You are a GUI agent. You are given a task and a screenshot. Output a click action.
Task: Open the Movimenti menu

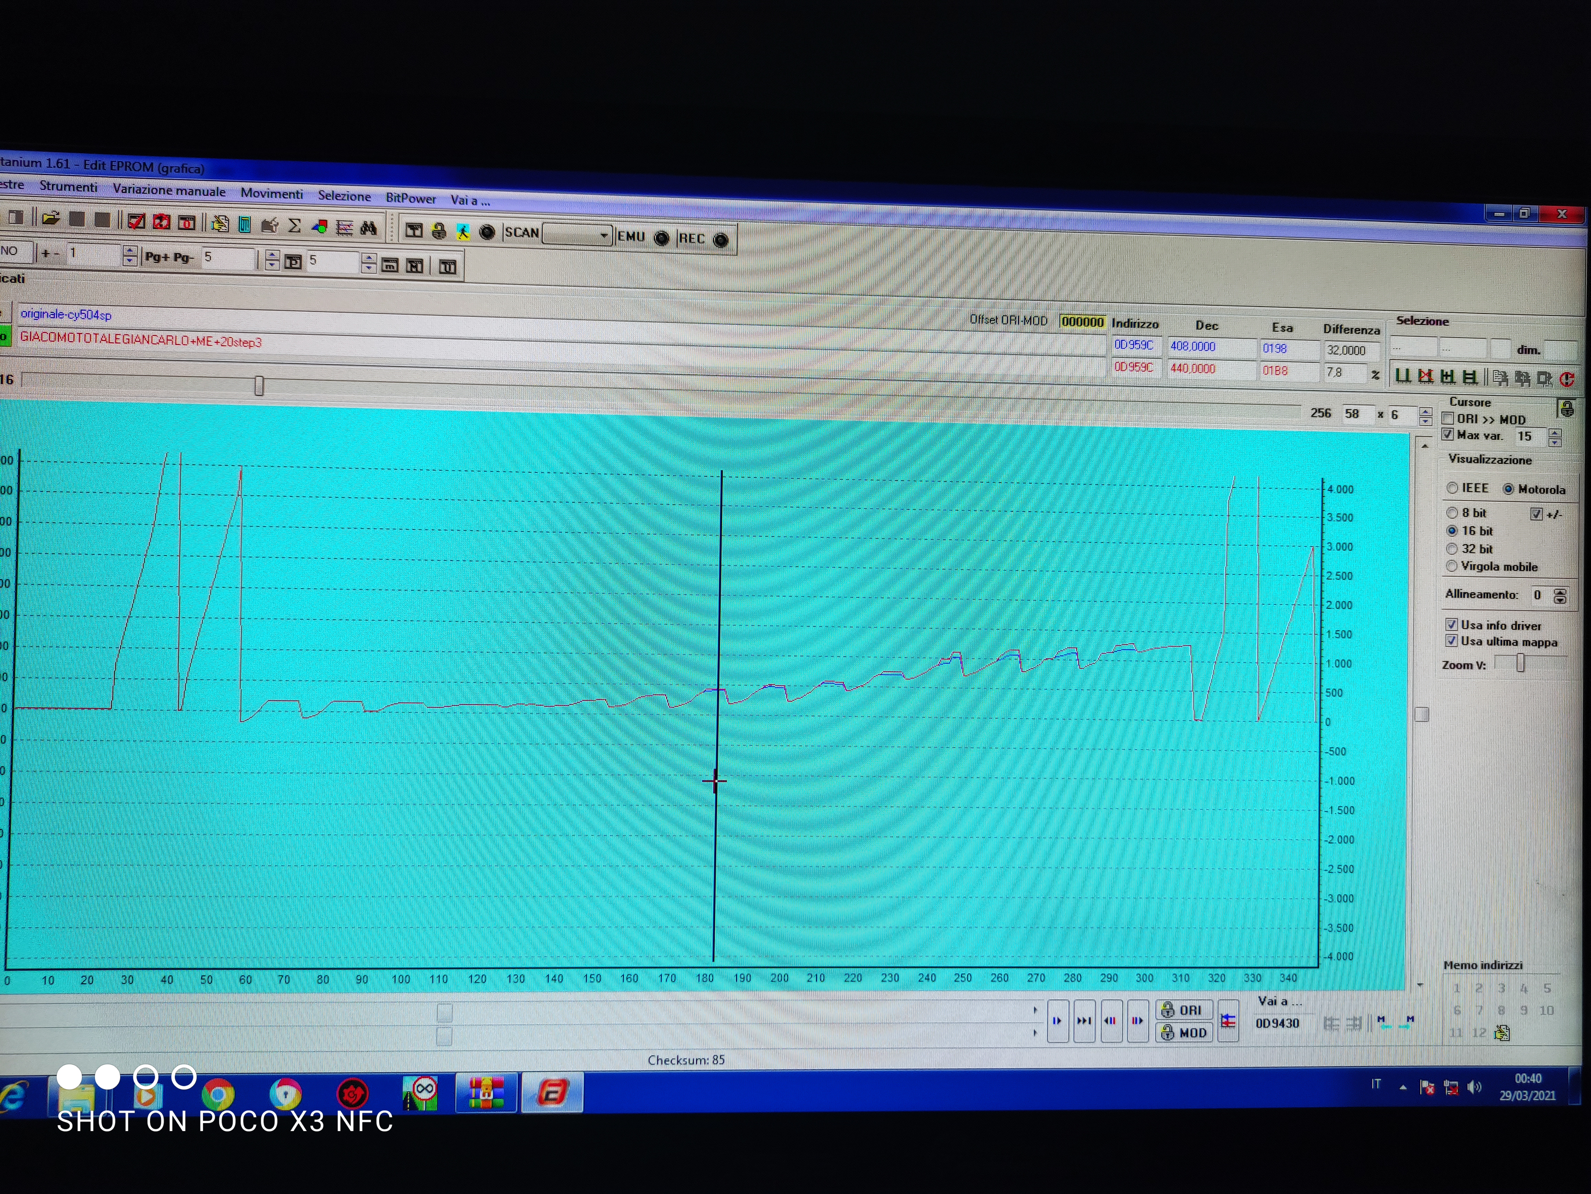tap(272, 193)
